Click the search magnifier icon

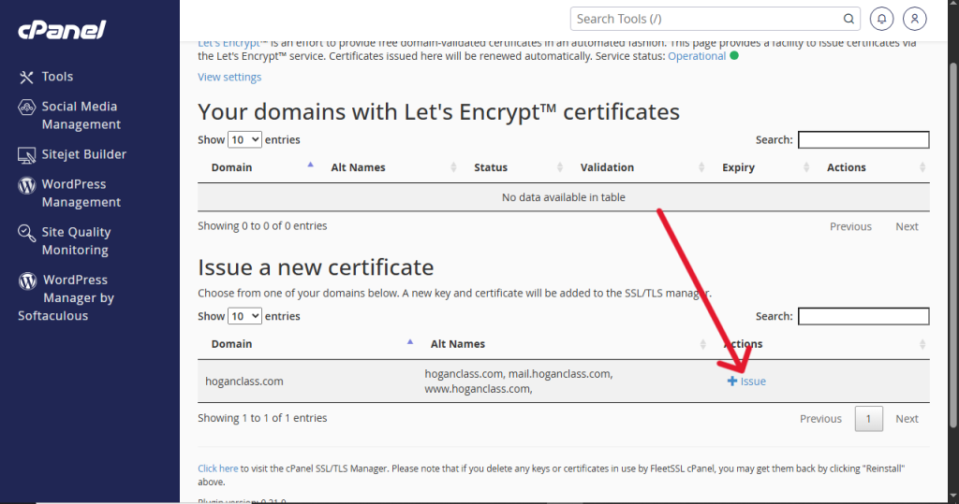[848, 19]
